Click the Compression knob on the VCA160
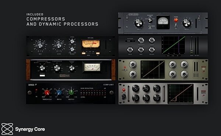Screen dimensions: 221x136 coord(57,68)
